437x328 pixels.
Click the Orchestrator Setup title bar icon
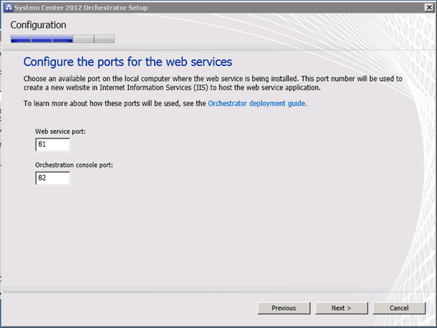8,6
